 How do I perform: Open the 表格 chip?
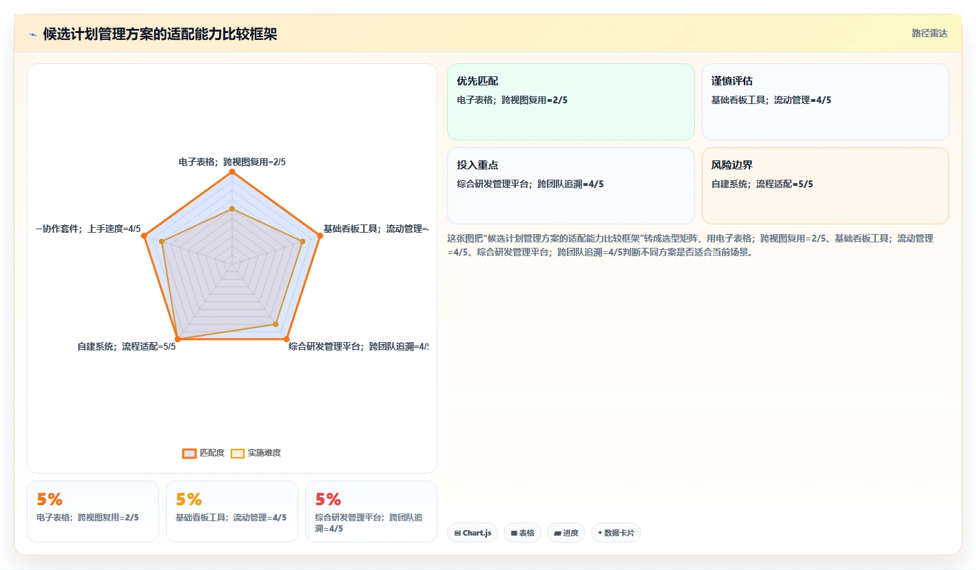tap(522, 533)
